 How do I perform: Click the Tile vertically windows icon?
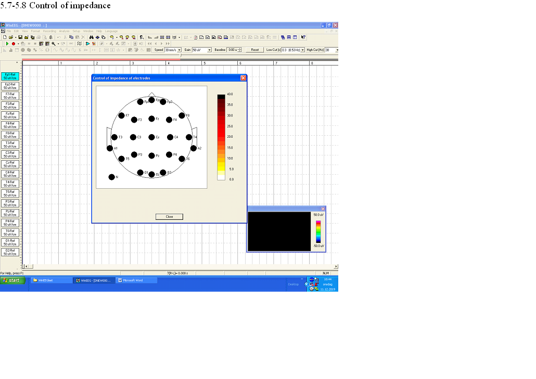295,37
